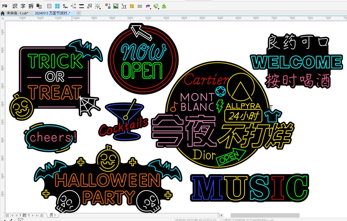Click the double wavy lines icon
The image size is (347, 221).
coord(81,6)
